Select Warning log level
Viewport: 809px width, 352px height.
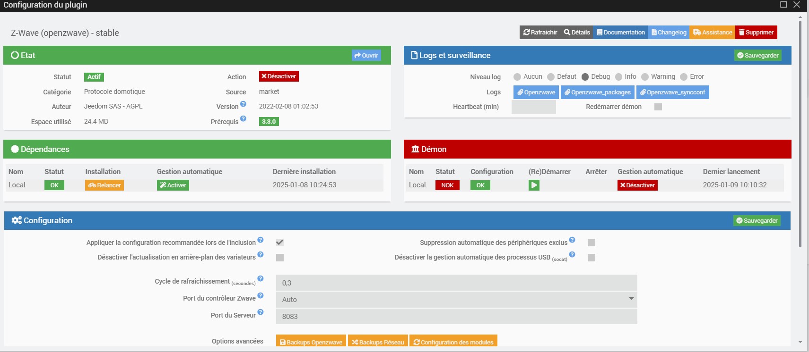point(645,77)
